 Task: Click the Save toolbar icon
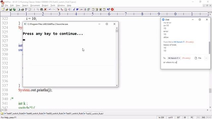click(x=10, y=10)
